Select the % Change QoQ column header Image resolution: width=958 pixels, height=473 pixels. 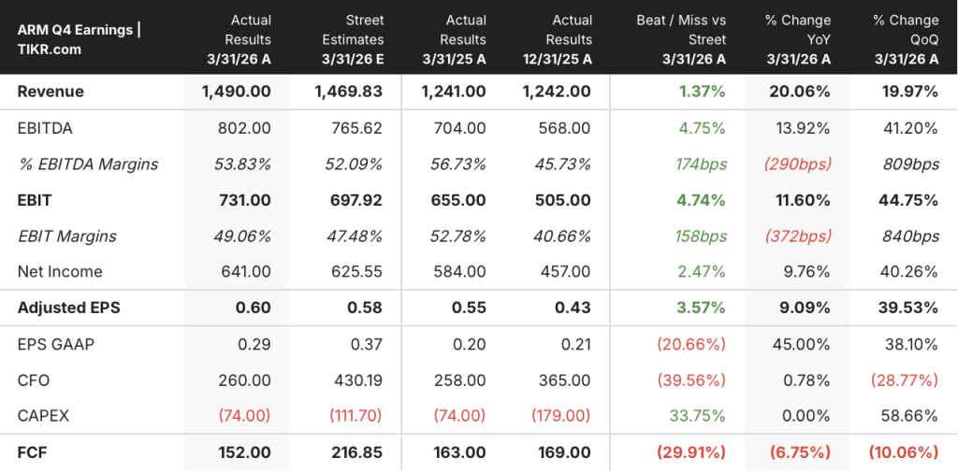coord(905,39)
